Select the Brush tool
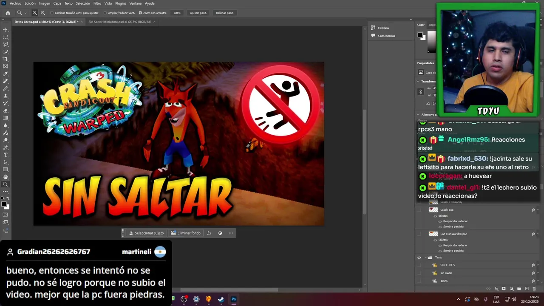This screenshot has height=306, width=544. pos(6,88)
